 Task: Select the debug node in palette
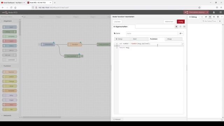pyautogui.click(x=10, y=32)
